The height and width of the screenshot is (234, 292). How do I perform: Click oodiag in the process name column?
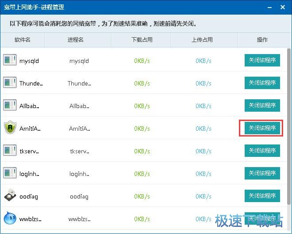tap(79, 196)
